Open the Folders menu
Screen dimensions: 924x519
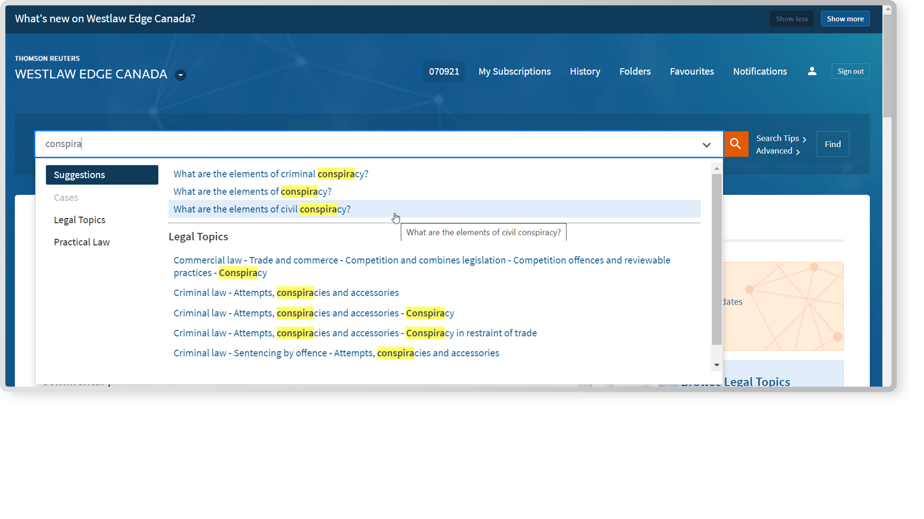[635, 72]
